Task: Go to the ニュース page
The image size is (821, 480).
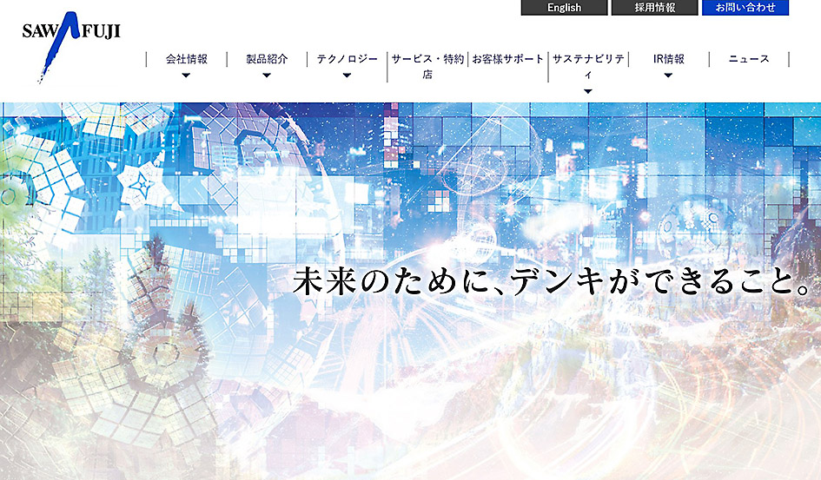Action: coord(748,59)
